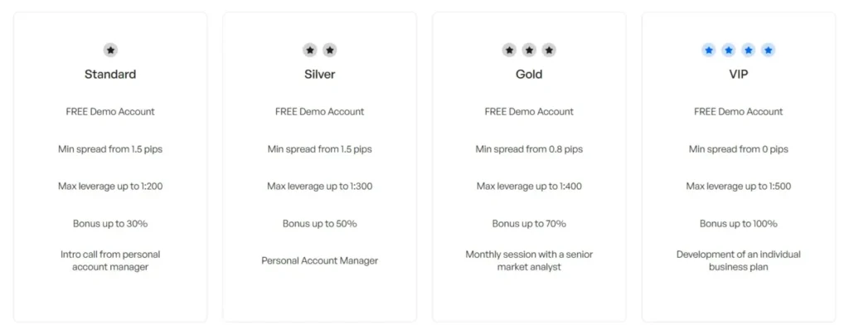Click Personal Account Manager in Silver card
The image size is (849, 335).
pos(320,260)
